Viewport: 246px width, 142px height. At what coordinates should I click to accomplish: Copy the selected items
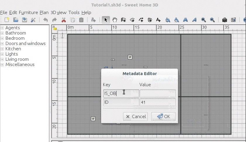[x=73, y=20]
